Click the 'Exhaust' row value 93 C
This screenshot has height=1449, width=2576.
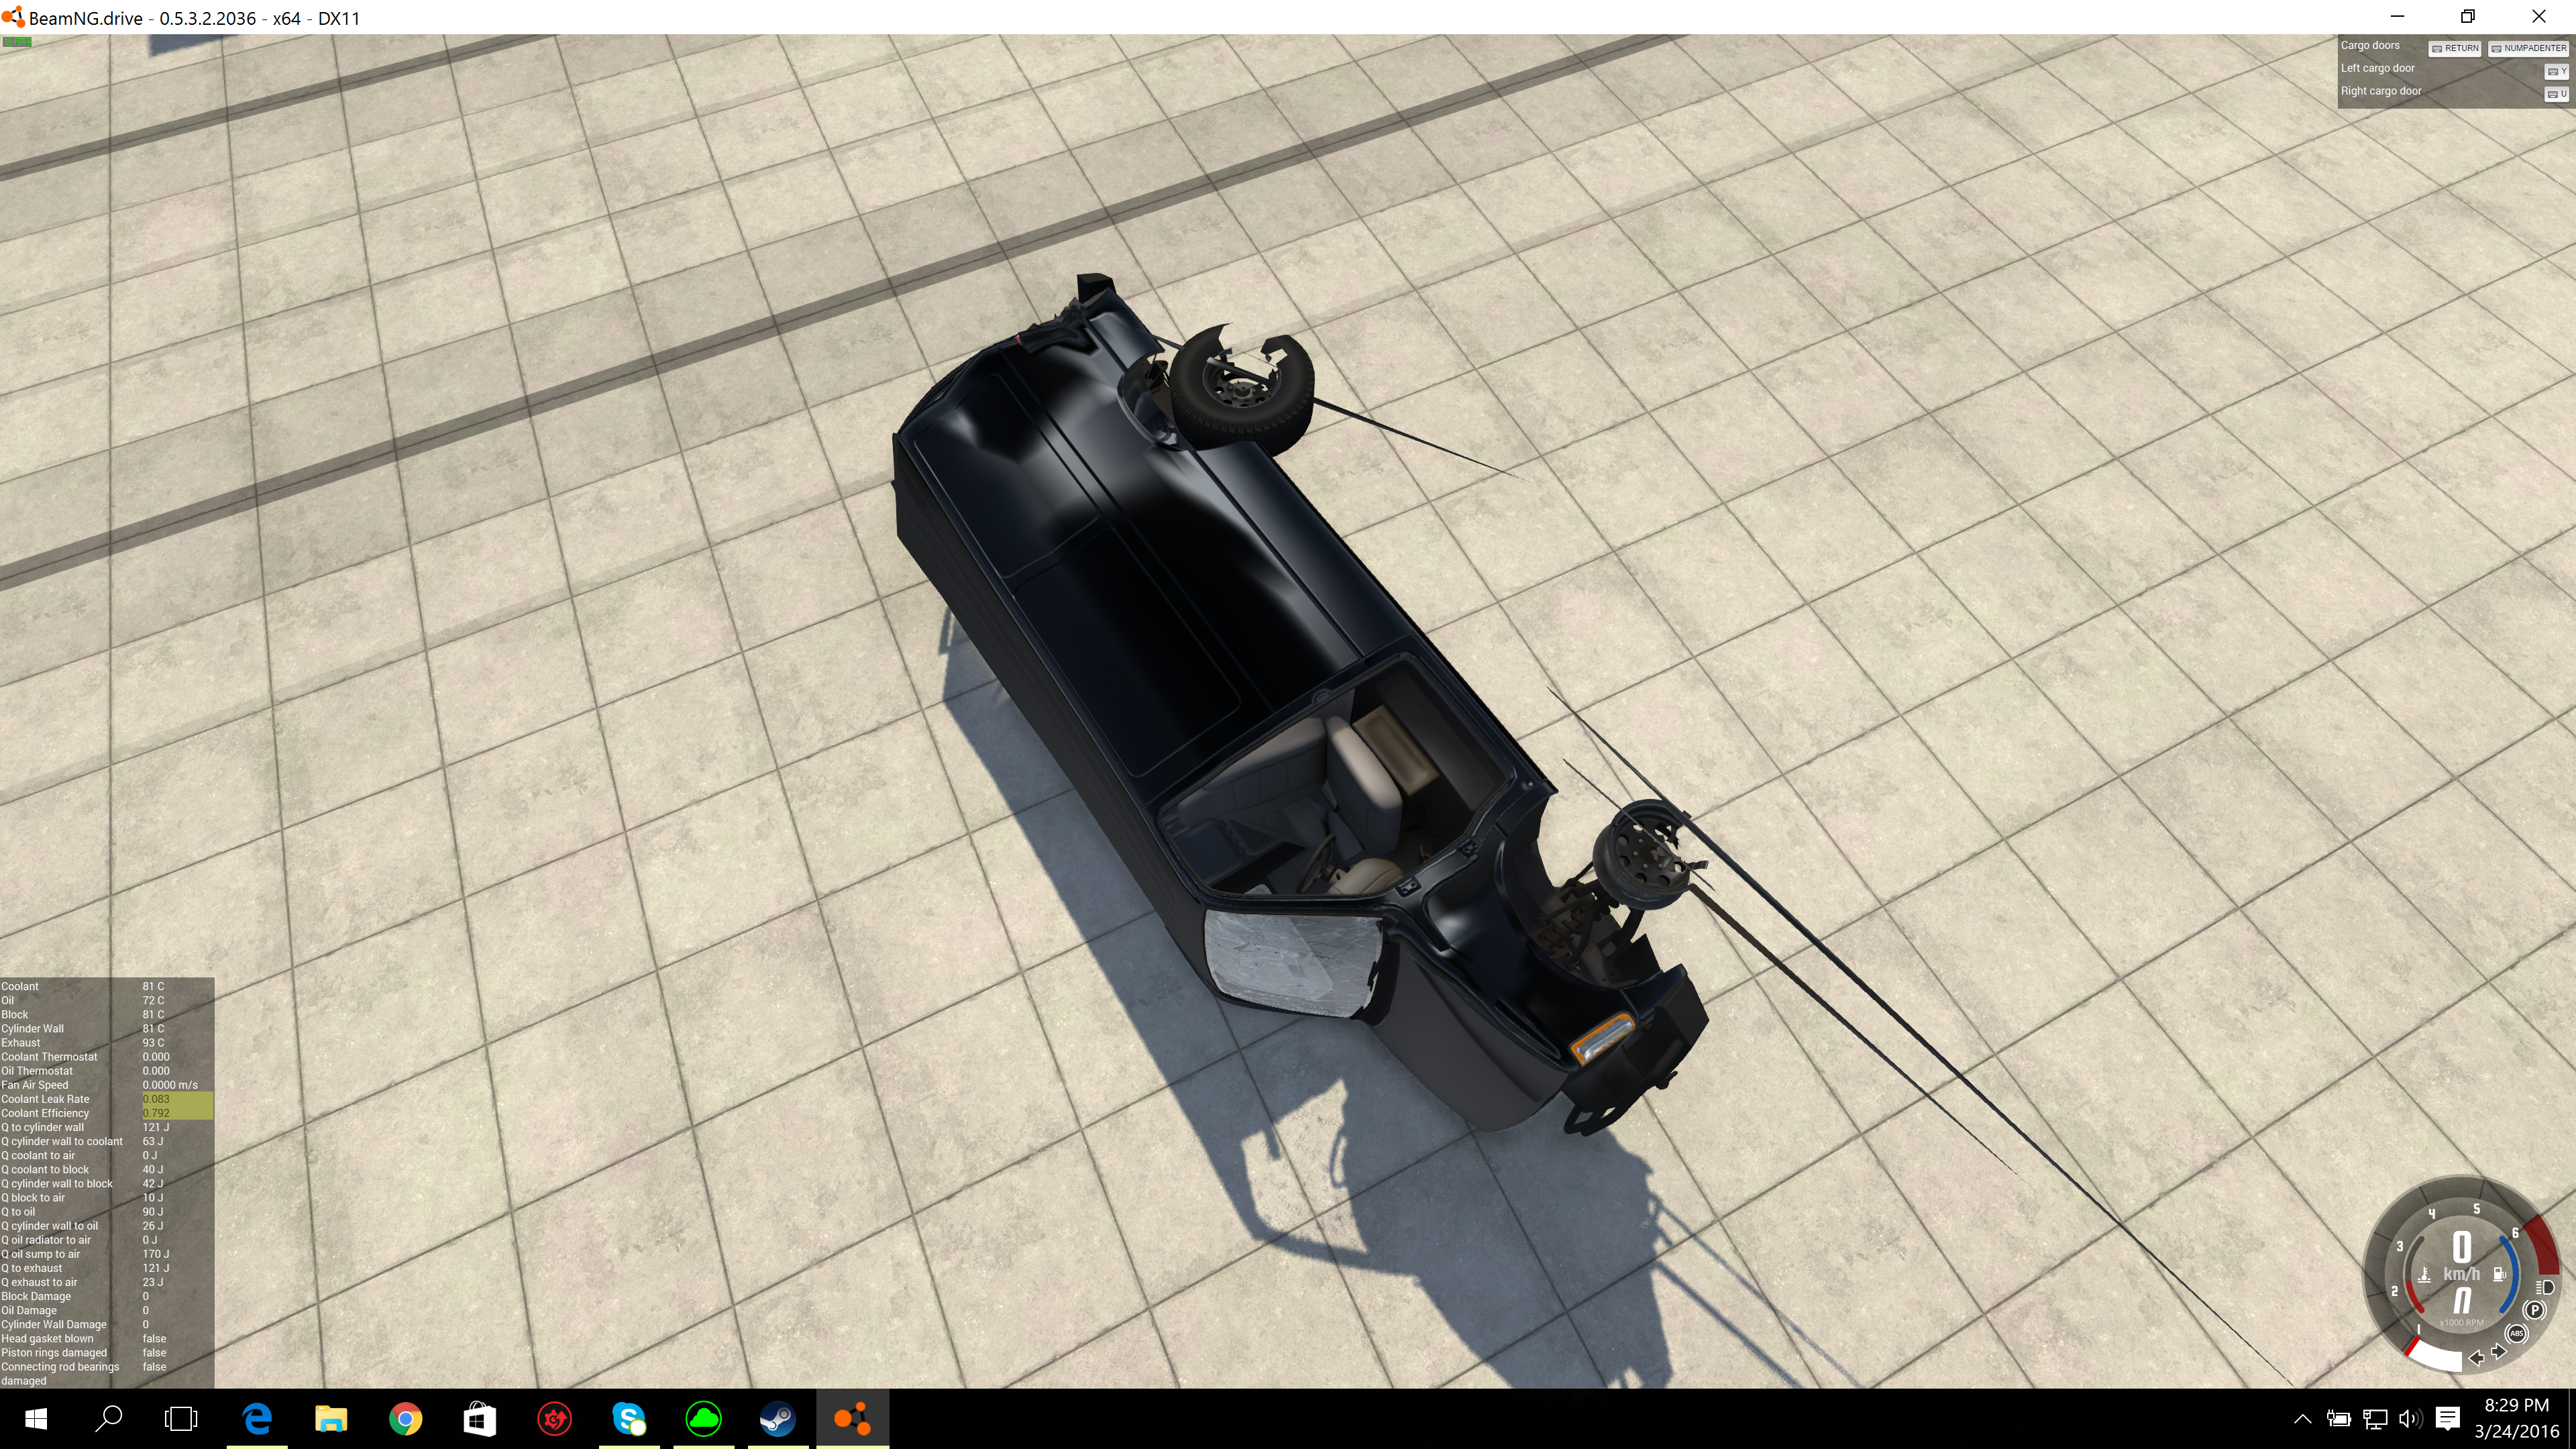153,1042
